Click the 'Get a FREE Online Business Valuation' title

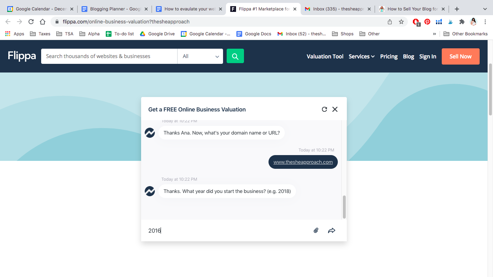(x=197, y=109)
